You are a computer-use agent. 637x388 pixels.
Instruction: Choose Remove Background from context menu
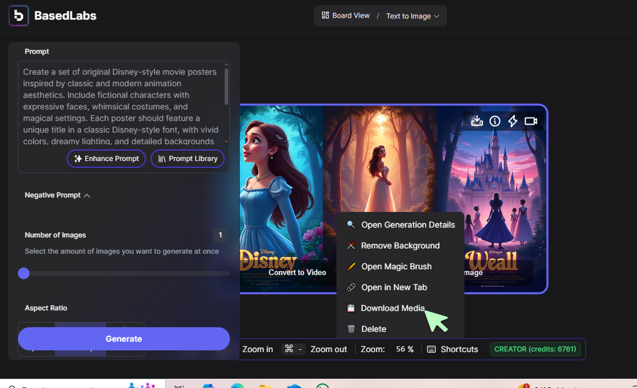400,246
